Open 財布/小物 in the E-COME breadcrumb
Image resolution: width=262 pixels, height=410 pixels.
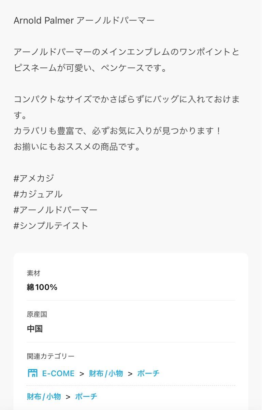(106, 373)
